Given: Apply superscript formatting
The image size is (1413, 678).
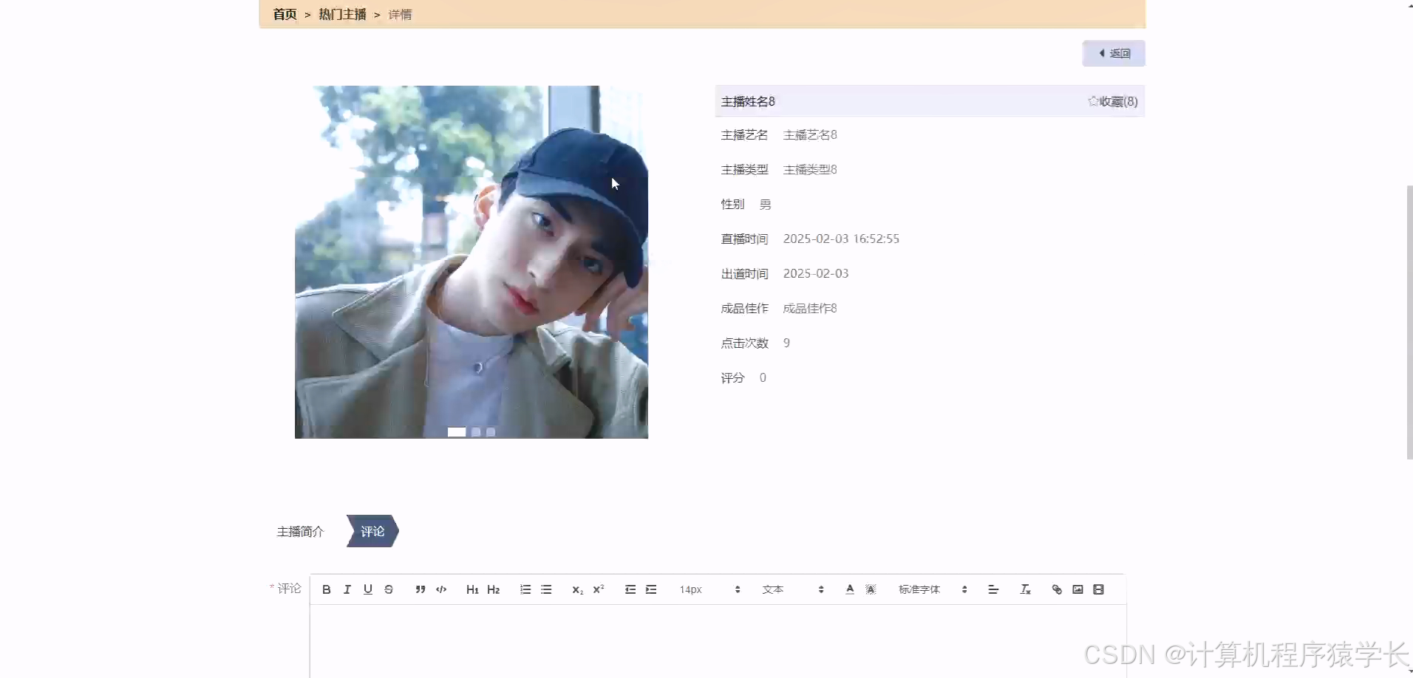Looking at the screenshot, I should (599, 589).
